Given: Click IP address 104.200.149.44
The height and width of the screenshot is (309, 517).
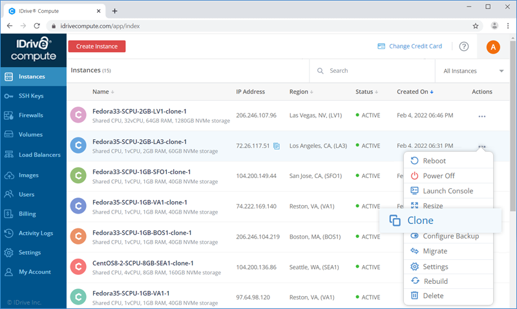Looking at the screenshot, I should [256, 176].
